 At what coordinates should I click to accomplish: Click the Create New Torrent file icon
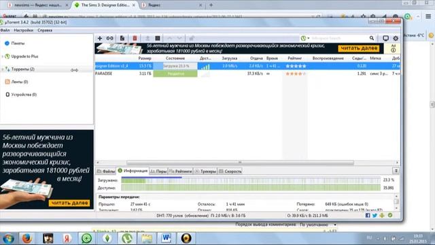[122, 38]
